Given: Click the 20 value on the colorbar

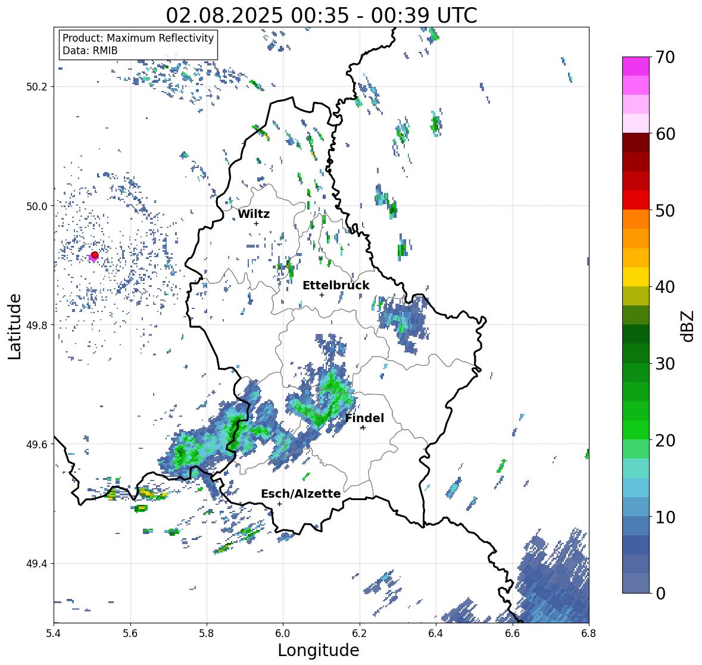Looking at the screenshot, I should pyautogui.click(x=665, y=441).
